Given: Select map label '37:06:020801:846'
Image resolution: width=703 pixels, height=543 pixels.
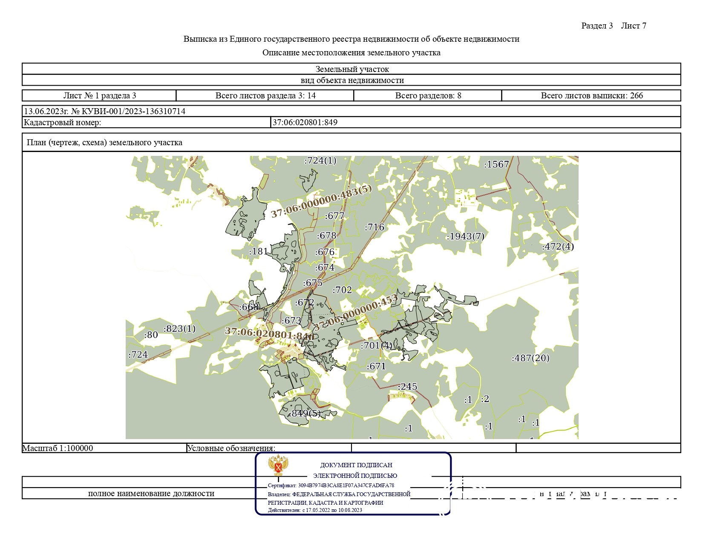Looking at the screenshot, I should (x=270, y=333).
